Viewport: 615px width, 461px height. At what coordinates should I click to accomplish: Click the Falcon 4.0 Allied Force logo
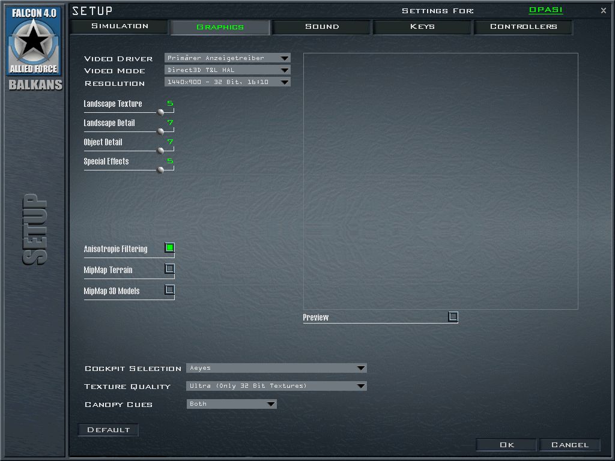[x=34, y=41]
